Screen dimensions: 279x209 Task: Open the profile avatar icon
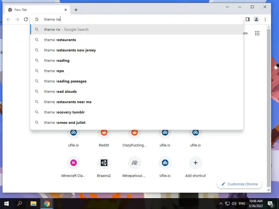(256, 19)
